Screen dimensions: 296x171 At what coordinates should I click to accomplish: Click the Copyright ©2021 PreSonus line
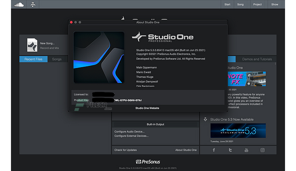click(x=166, y=54)
